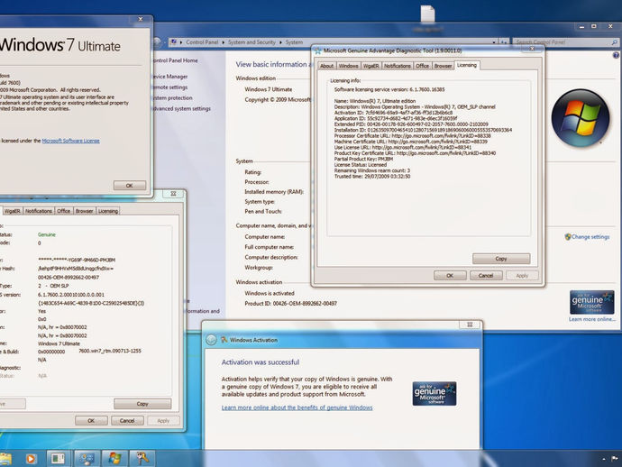
Task: Expand arrow after System and Security breadcrumb
Action: point(280,42)
